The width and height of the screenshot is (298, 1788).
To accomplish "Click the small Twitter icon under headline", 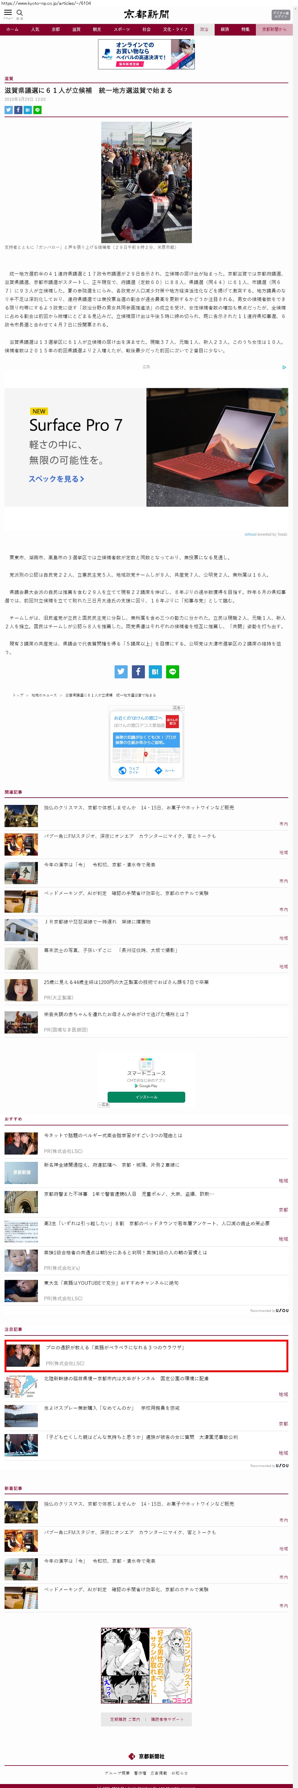I will [8, 110].
